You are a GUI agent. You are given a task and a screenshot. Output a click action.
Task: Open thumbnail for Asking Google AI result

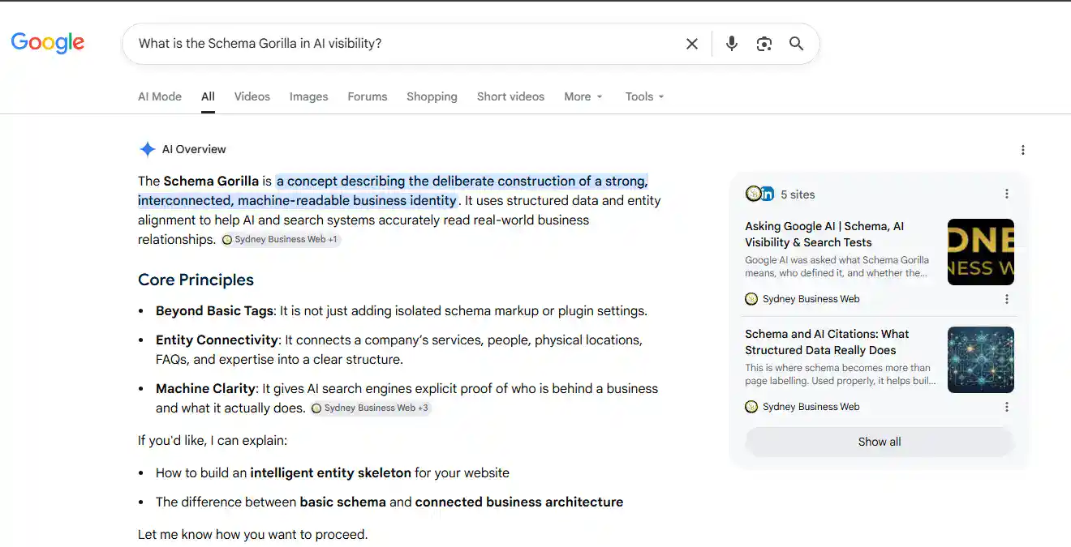point(981,252)
